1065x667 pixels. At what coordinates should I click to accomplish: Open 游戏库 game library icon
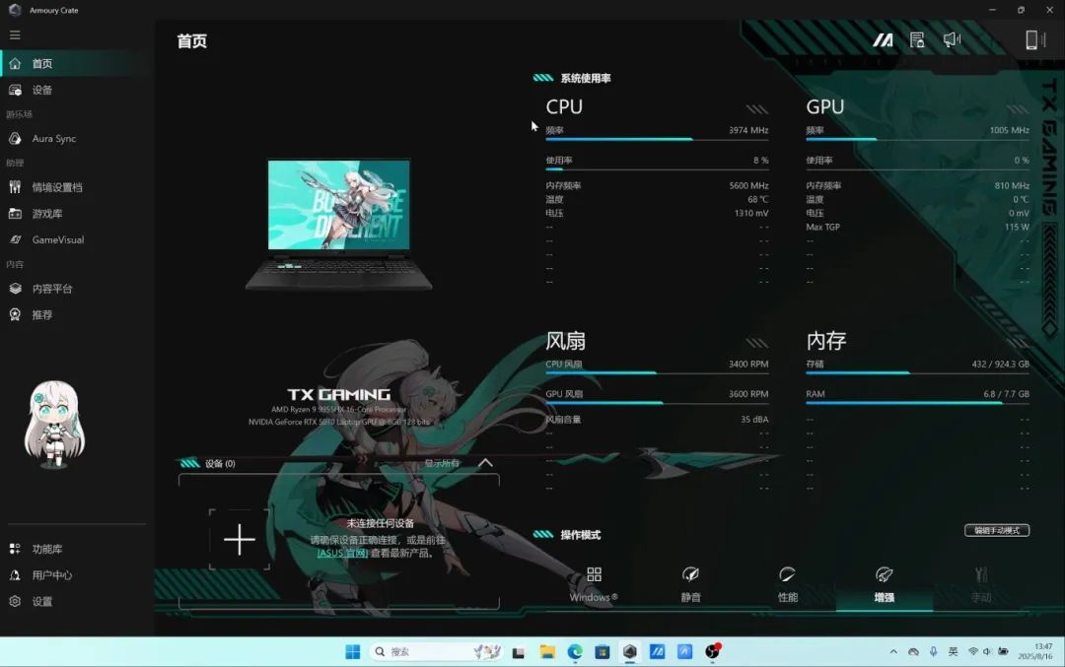pyautogui.click(x=15, y=214)
